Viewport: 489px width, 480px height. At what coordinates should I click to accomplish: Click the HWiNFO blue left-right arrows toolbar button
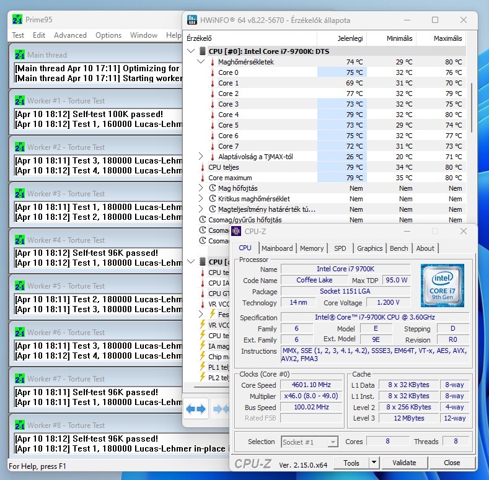tap(196, 408)
